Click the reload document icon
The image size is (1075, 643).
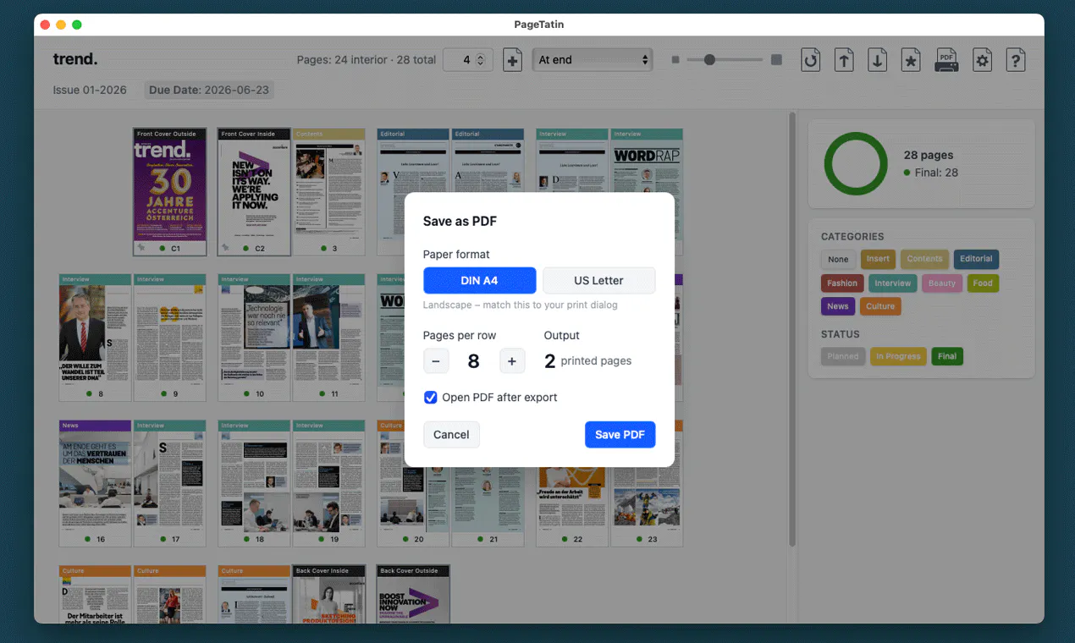pos(811,60)
